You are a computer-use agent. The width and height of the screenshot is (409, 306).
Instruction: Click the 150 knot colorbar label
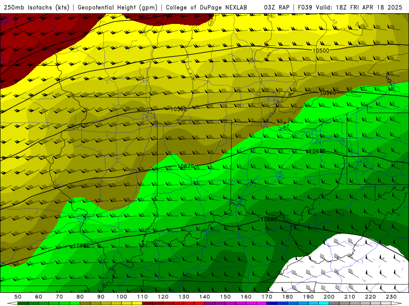[225, 297]
